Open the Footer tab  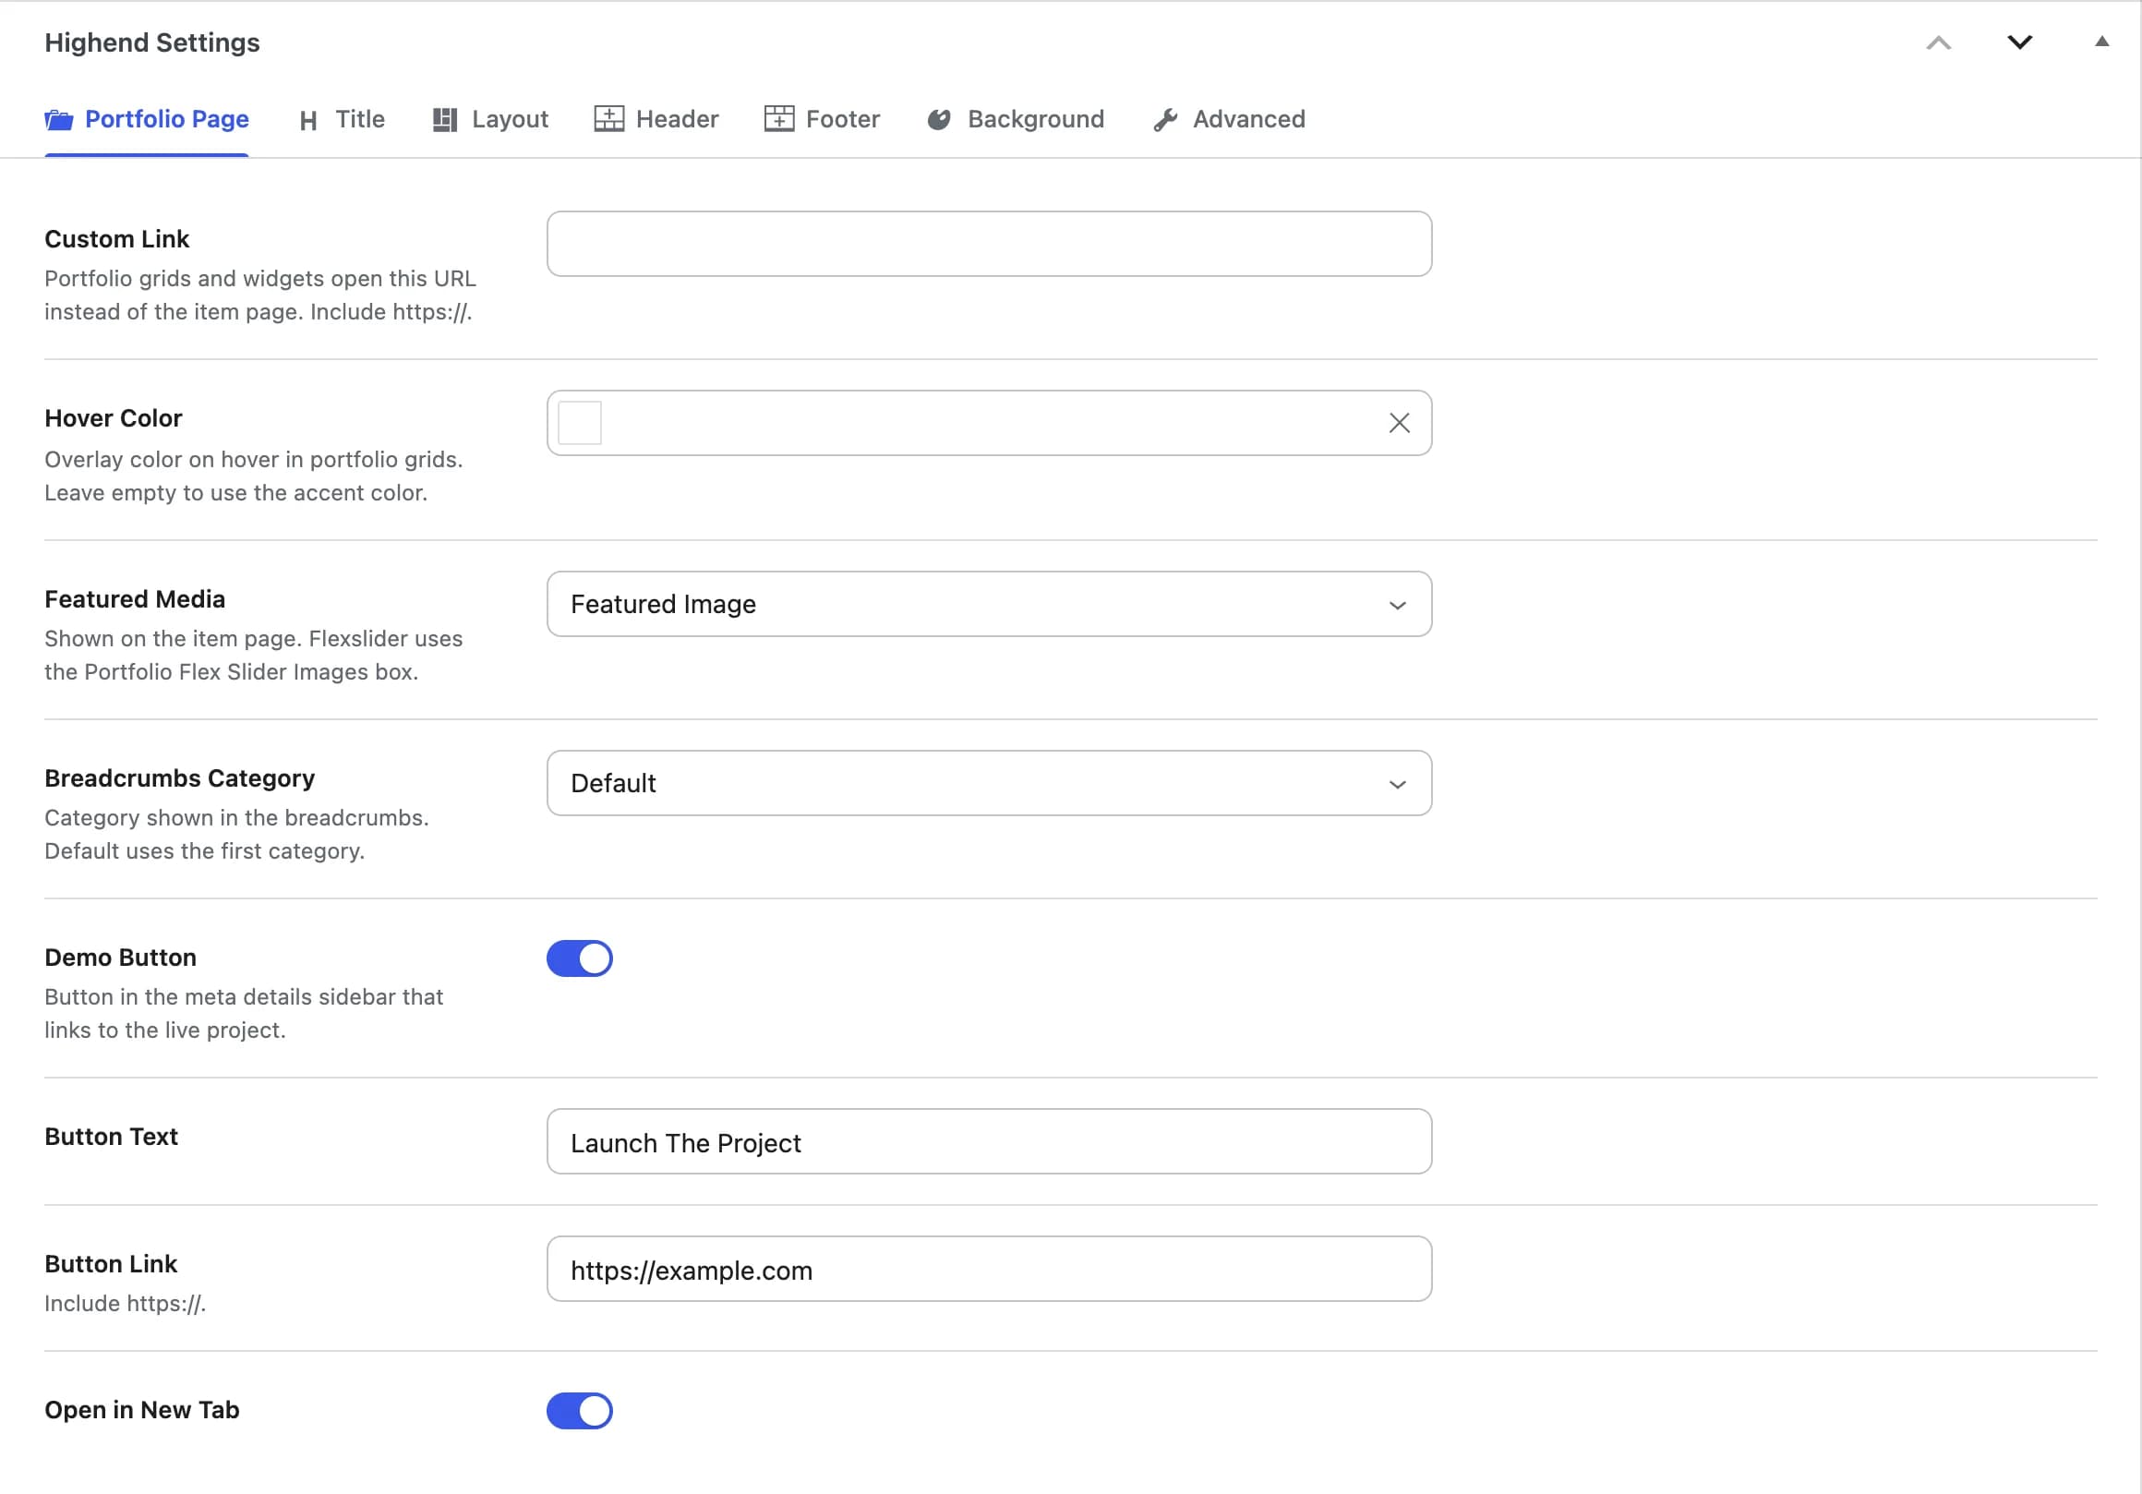(822, 119)
